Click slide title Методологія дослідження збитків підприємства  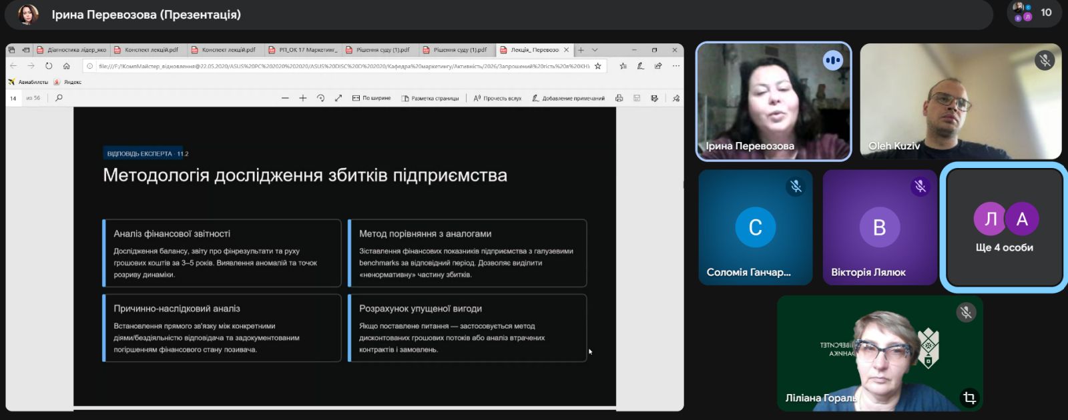305,175
